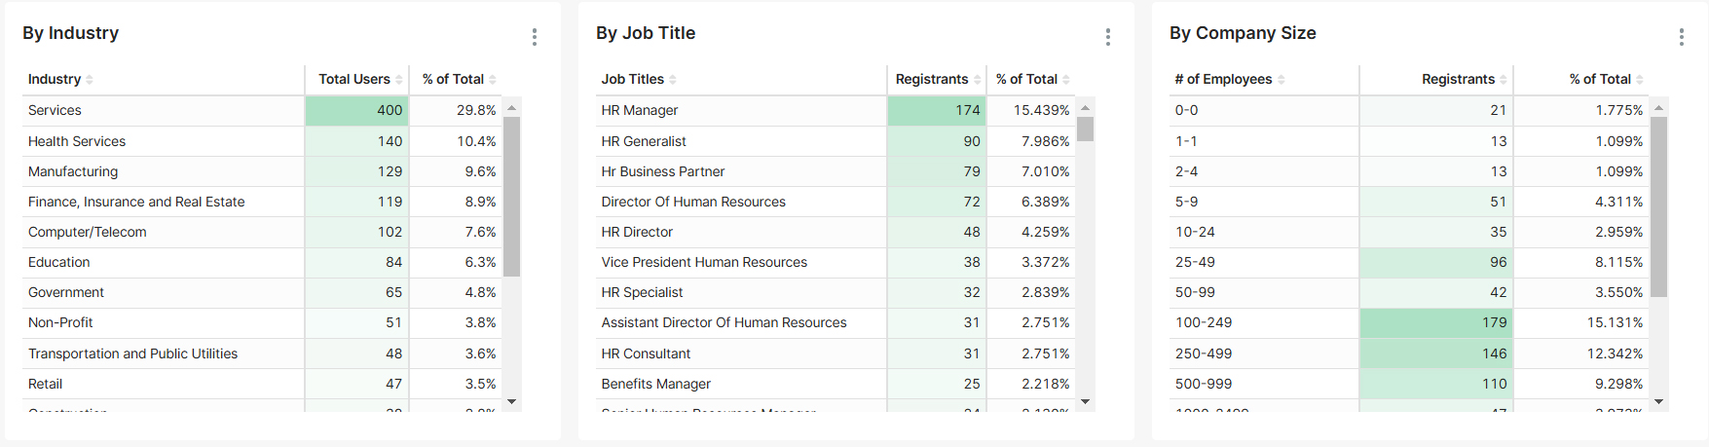Screen dimensions: 1709x447
Task: Open By Industry panel kebab menu
Action: (535, 37)
